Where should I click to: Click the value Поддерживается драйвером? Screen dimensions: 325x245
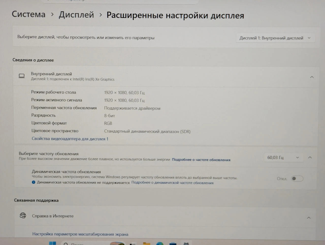[x=132, y=108]
